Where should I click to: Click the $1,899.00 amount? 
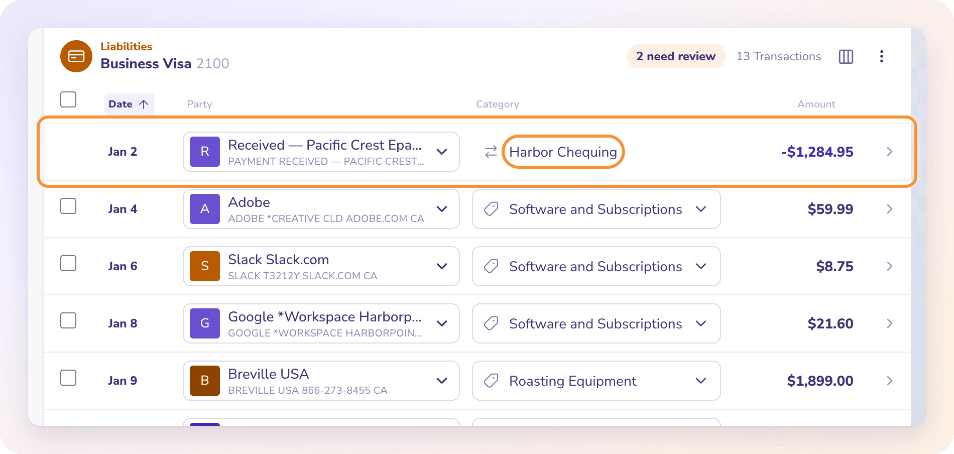click(820, 381)
